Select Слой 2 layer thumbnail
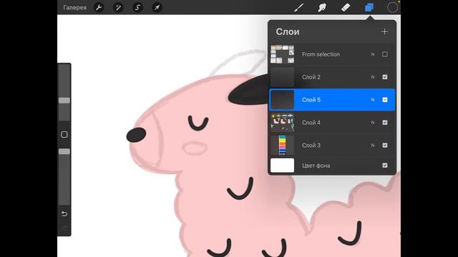This screenshot has width=458, height=257. point(282,77)
